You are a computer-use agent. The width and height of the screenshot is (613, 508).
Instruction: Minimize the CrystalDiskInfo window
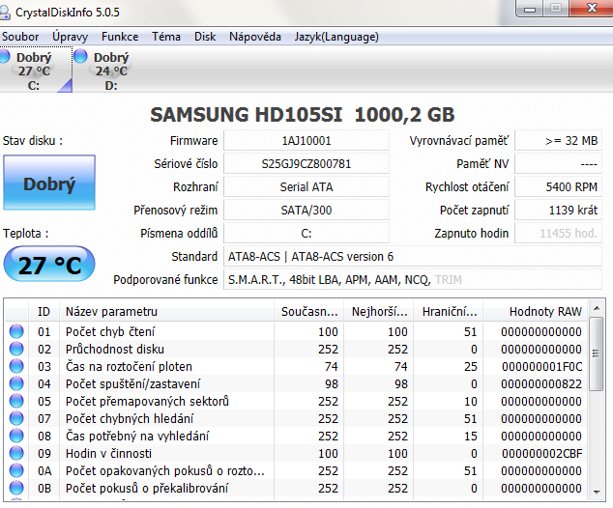[530, 9]
